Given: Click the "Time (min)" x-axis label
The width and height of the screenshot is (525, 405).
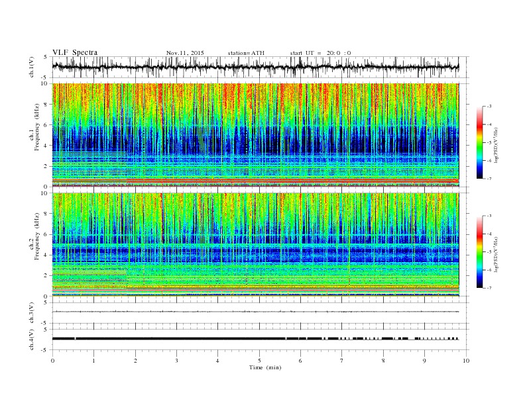Looking at the screenshot, I should 265,367.
